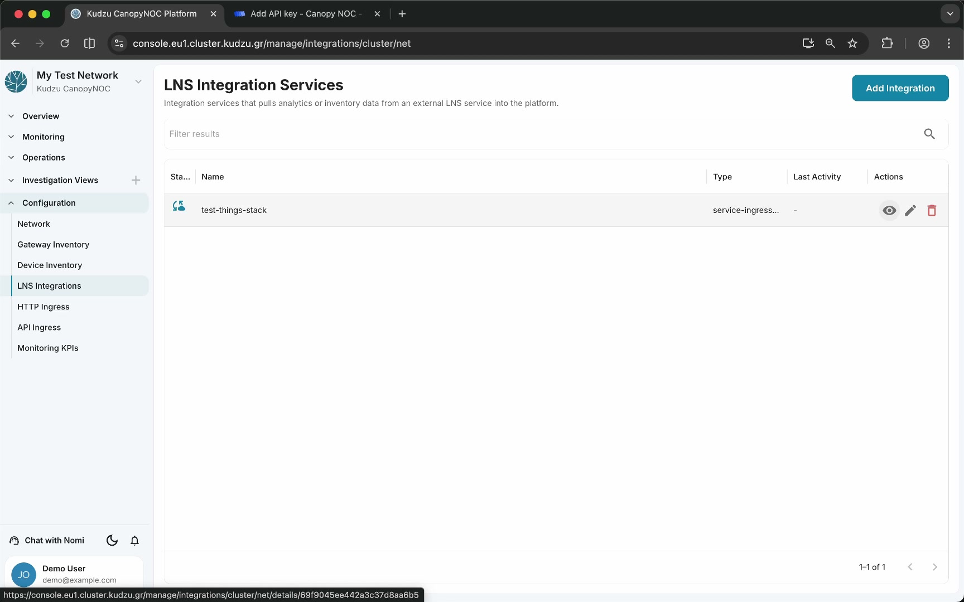Open Chat with Nomi
This screenshot has height=602, width=964.
coord(47,540)
